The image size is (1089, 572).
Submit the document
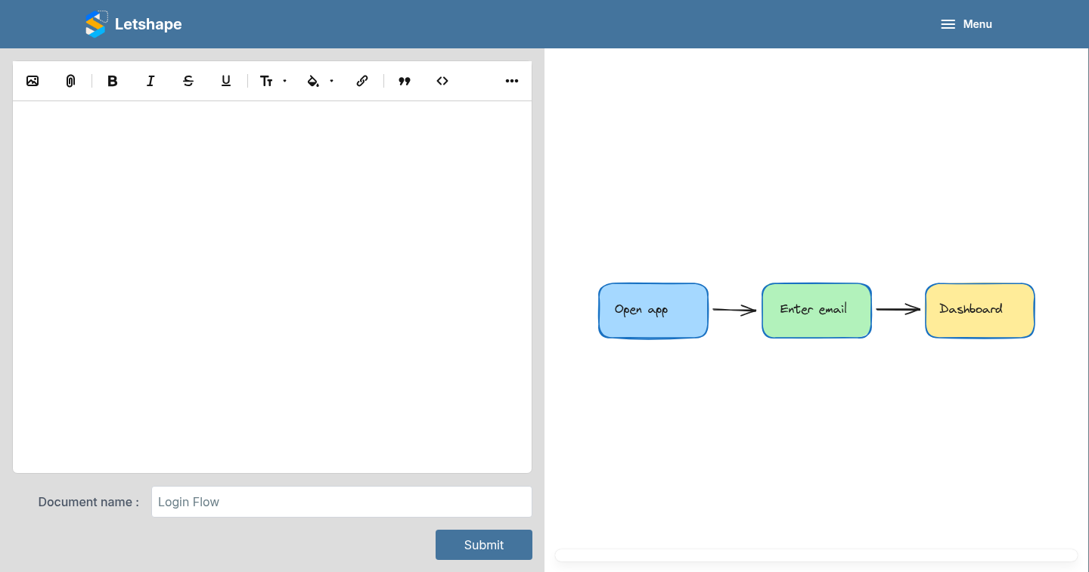click(x=484, y=545)
